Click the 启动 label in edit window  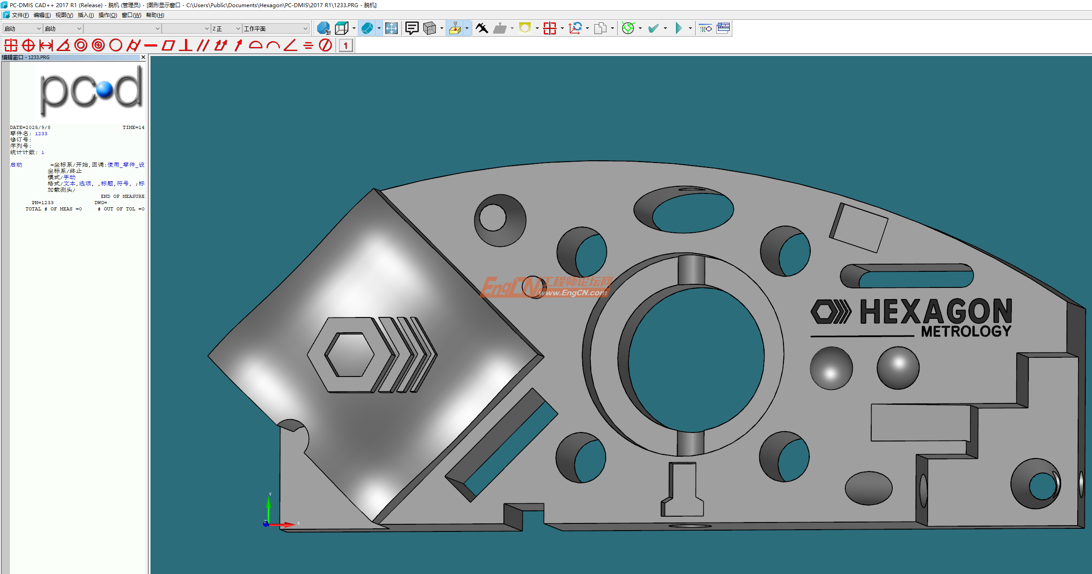click(x=16, y=165)
